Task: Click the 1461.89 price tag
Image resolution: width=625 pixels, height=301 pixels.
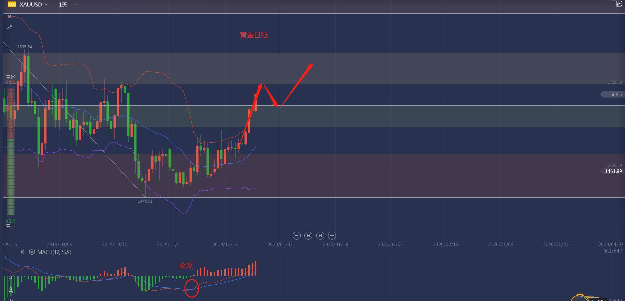Action: 613,171
